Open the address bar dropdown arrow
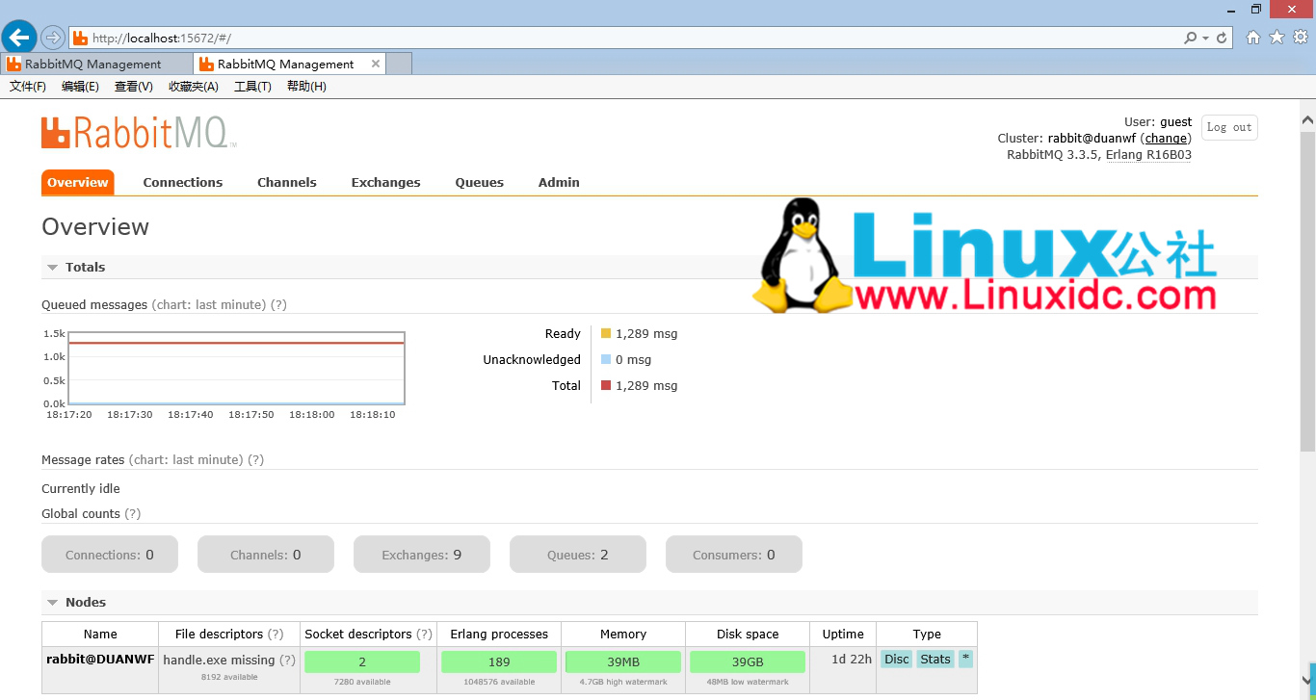Screen dimensions: 1316x700 pos(1205,39)
